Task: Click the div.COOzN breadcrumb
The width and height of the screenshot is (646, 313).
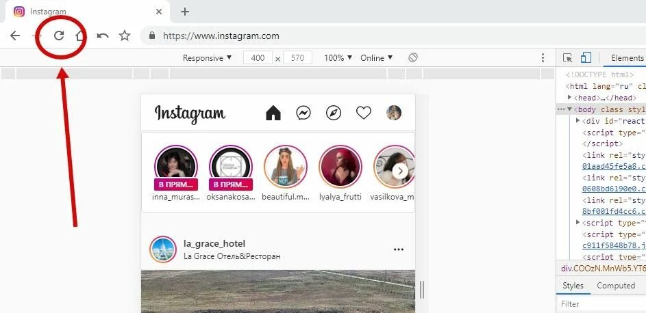Action: 603,269
